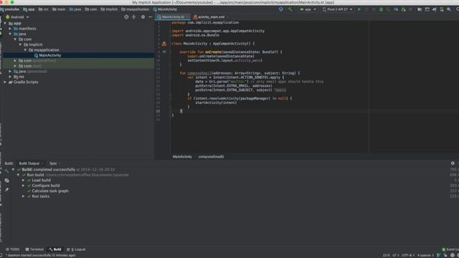Click the class MainActivity declaration line
This screenshot has height=258, width=459.
pyautogui.click(x=213, y=44)
